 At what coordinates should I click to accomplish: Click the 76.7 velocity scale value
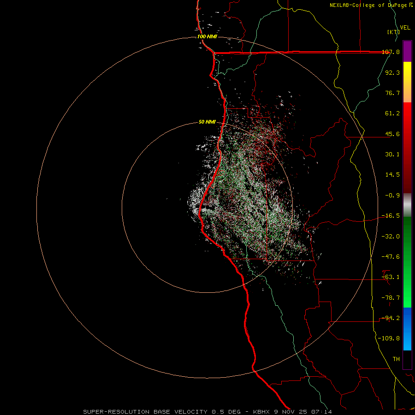tap(392, 93)
